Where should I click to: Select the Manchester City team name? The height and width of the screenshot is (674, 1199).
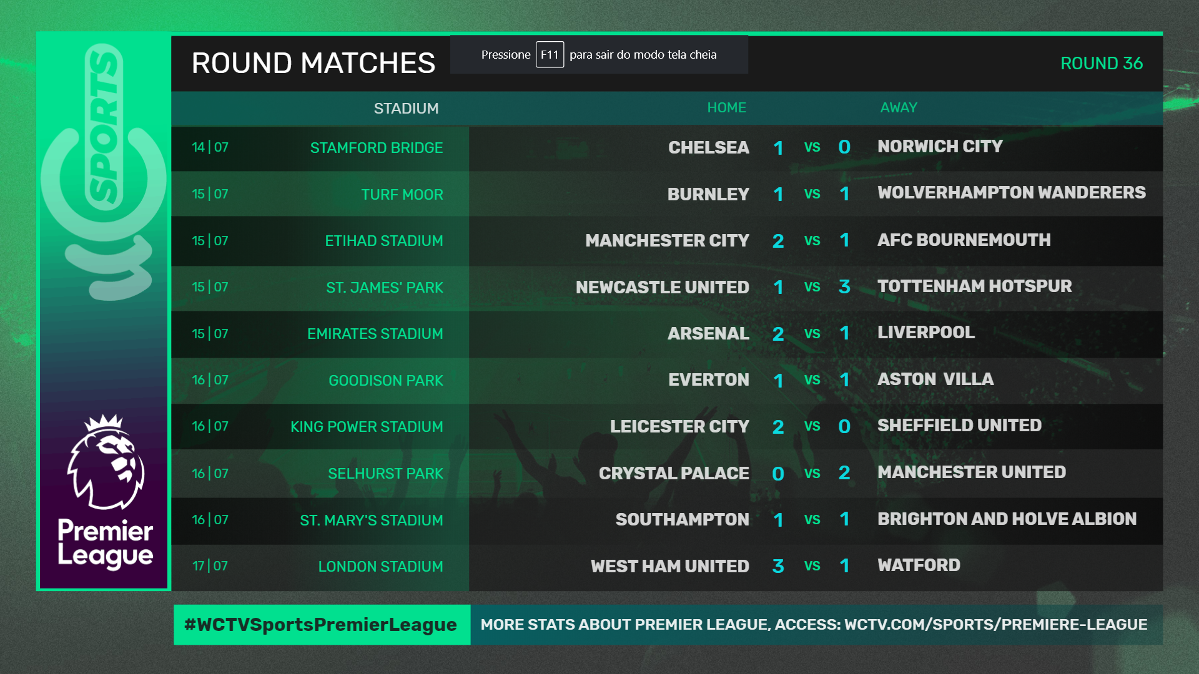(x=667, y=241)
